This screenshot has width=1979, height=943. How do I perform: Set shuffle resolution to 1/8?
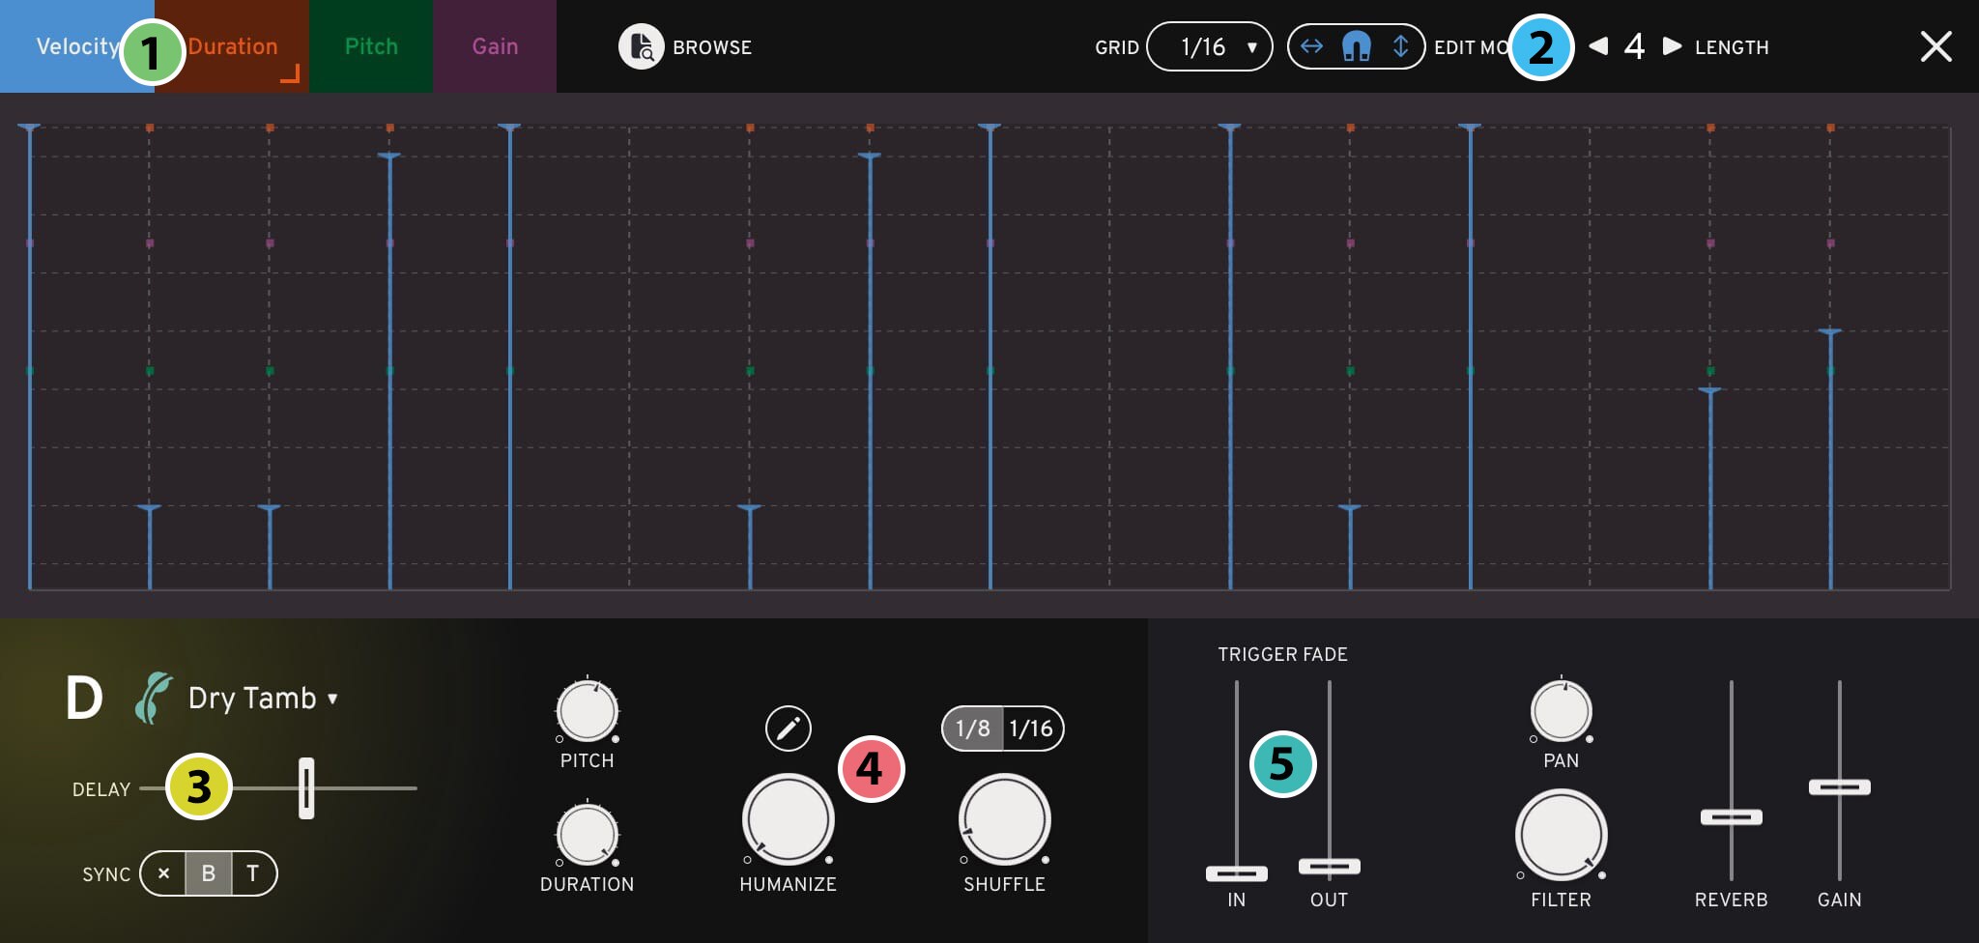tap(973, 729)
